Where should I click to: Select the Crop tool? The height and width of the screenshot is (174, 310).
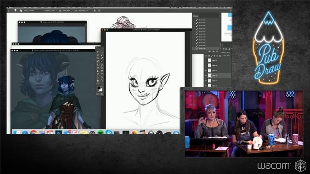point(98,58)
